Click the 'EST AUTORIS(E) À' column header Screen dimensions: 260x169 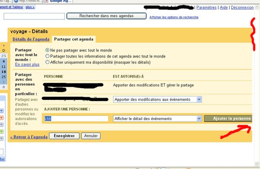128,77
